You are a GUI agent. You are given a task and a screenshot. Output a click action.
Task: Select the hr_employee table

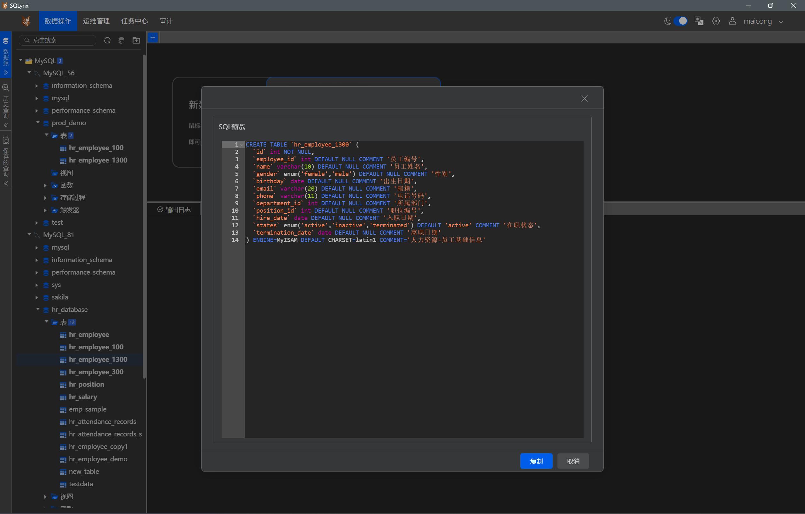(89, 335)
